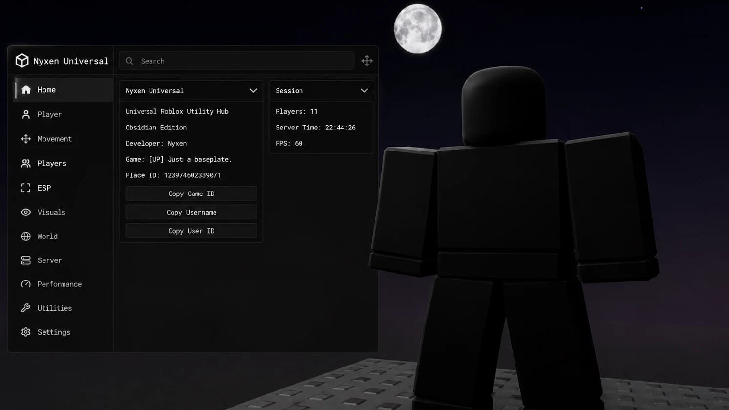
Task: Select the Performance tab label
Action: [60, 284]
